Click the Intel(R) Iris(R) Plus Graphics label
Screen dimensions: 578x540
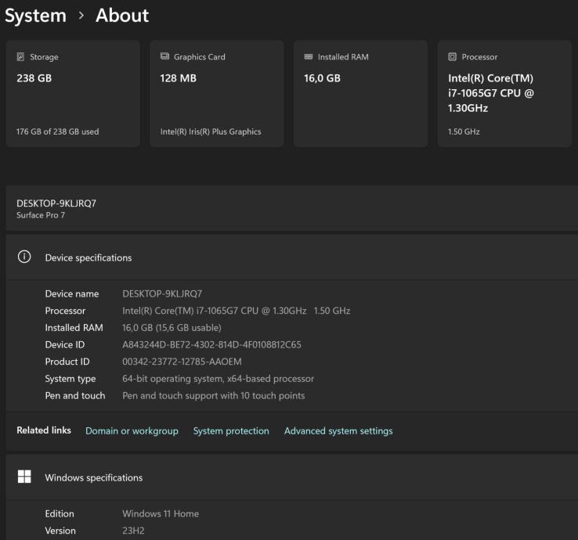point(210,131)
